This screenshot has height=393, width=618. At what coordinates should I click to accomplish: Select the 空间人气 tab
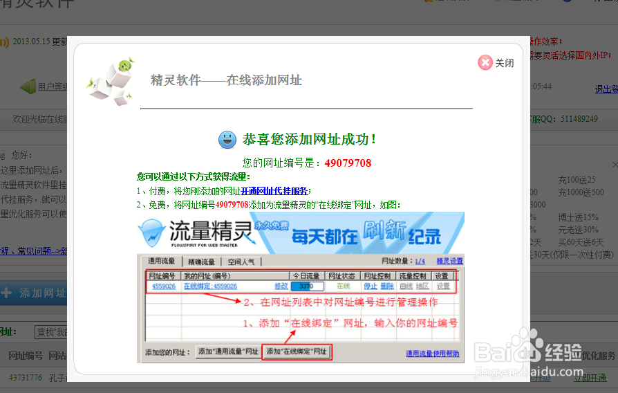(x=241, y=262)
